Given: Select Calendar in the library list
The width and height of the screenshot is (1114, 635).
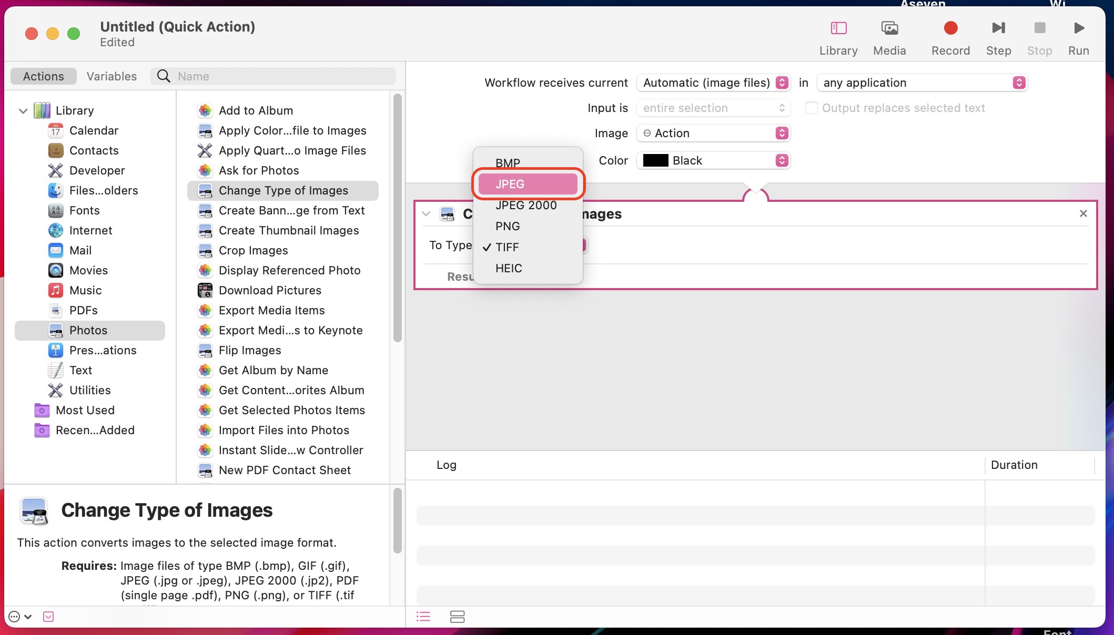Looking at the screenshot, I should tap(94, 130).
